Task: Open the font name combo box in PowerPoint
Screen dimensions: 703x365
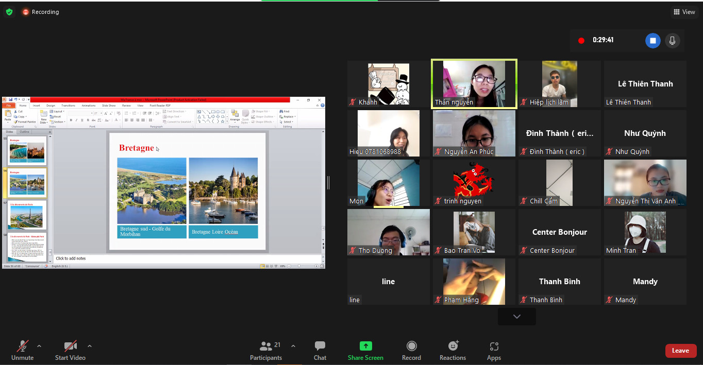Action: (81, 113)
